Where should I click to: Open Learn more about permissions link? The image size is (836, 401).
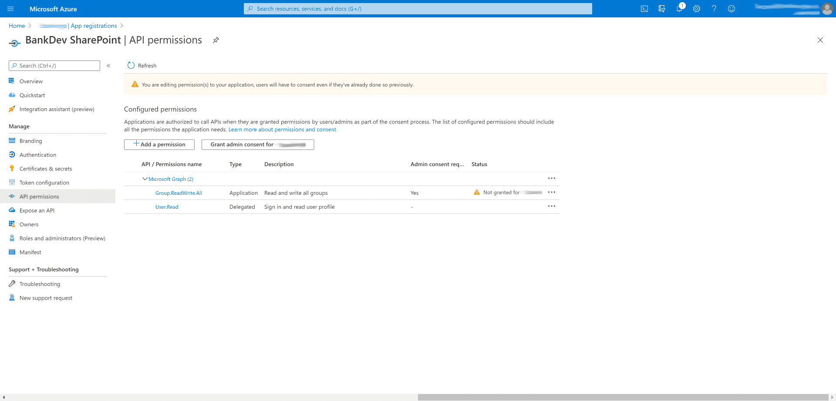(282, 130)
